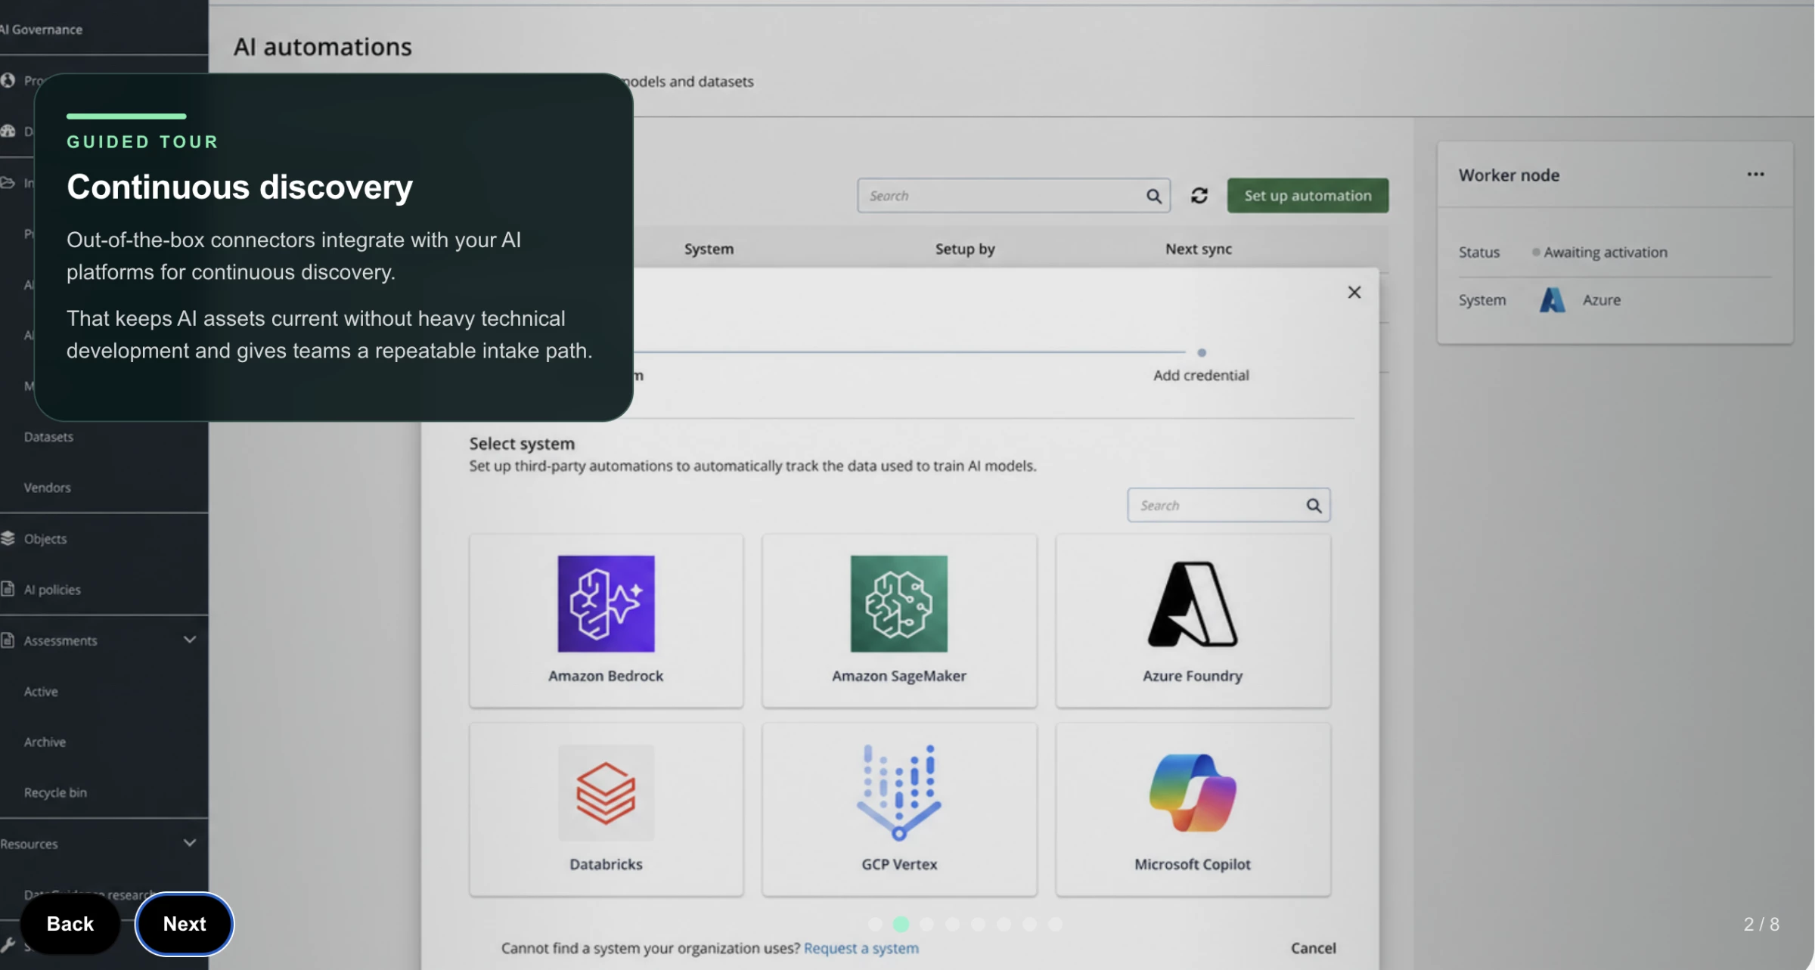Follow the Request a system link
The height and width of the screenshot is (970, 1815).
click(x=861, y=948)
